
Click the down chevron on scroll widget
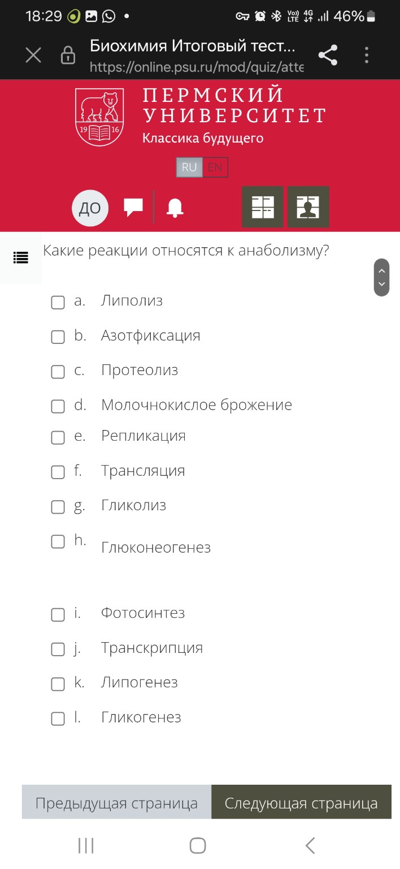pyautogui.click(x=381, y=285)
